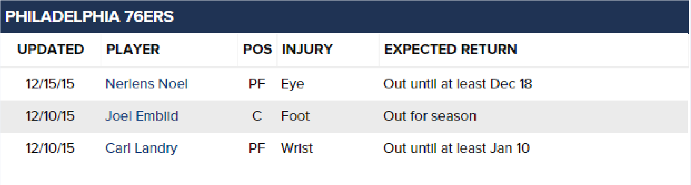Image resolution: width=691 pixels, height=185 pixels.
Task: Click the Philadelphia 76ers header bar
Action: point(345,17)
